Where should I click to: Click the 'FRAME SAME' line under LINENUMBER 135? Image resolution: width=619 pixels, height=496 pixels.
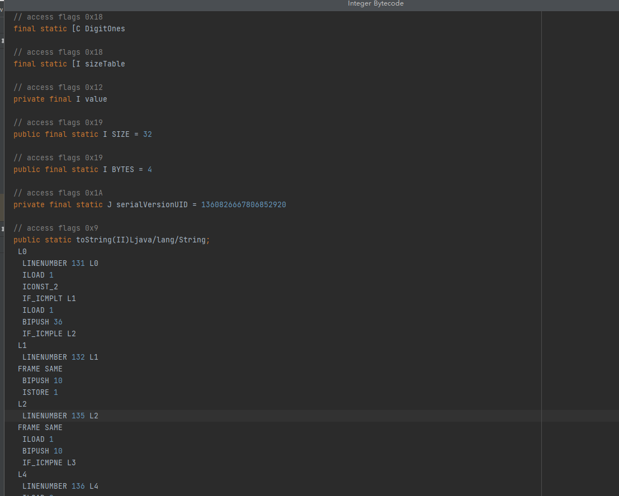tap(40, 428)
